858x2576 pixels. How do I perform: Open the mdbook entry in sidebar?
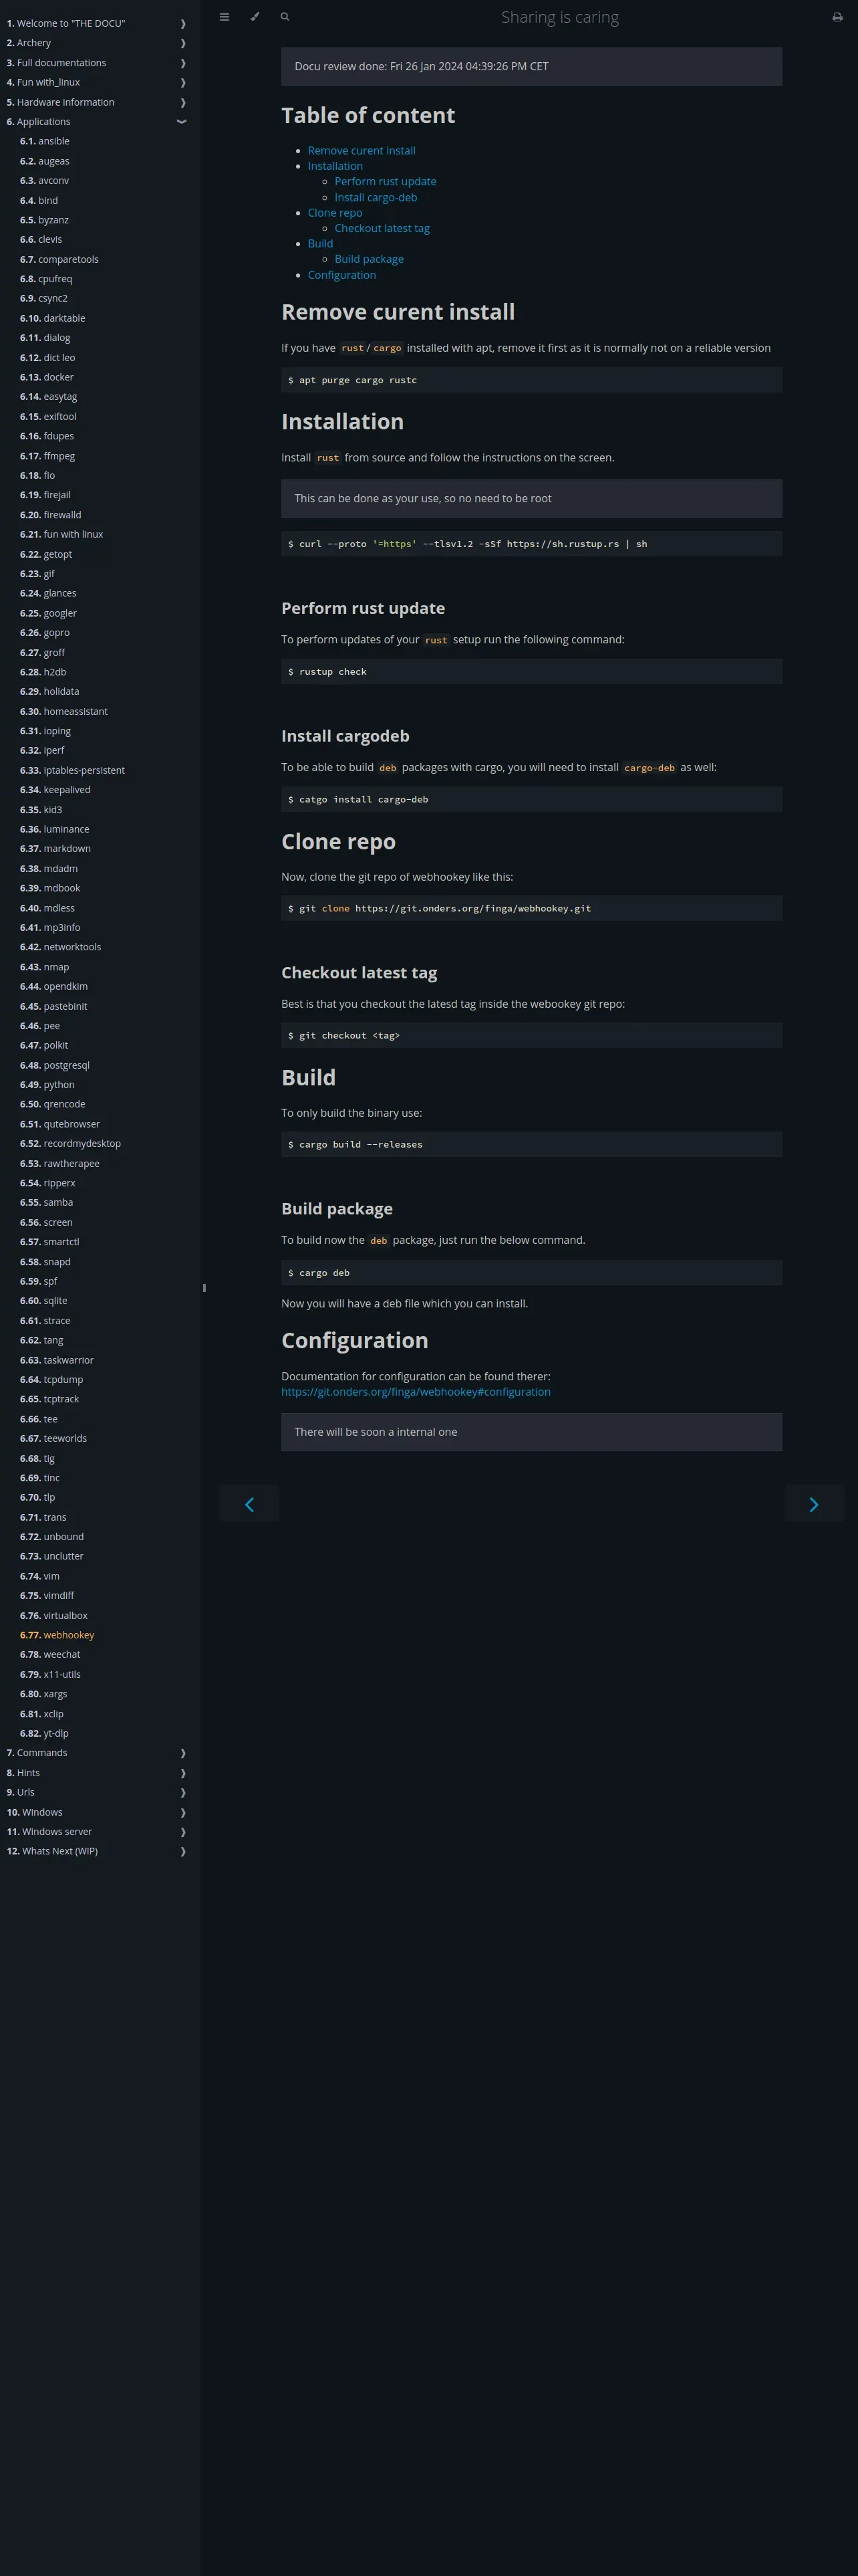[61, 888]
